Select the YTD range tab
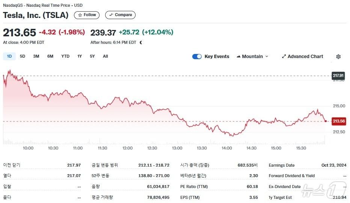Screen dimensions: 350x203 (x=65, y=57)
